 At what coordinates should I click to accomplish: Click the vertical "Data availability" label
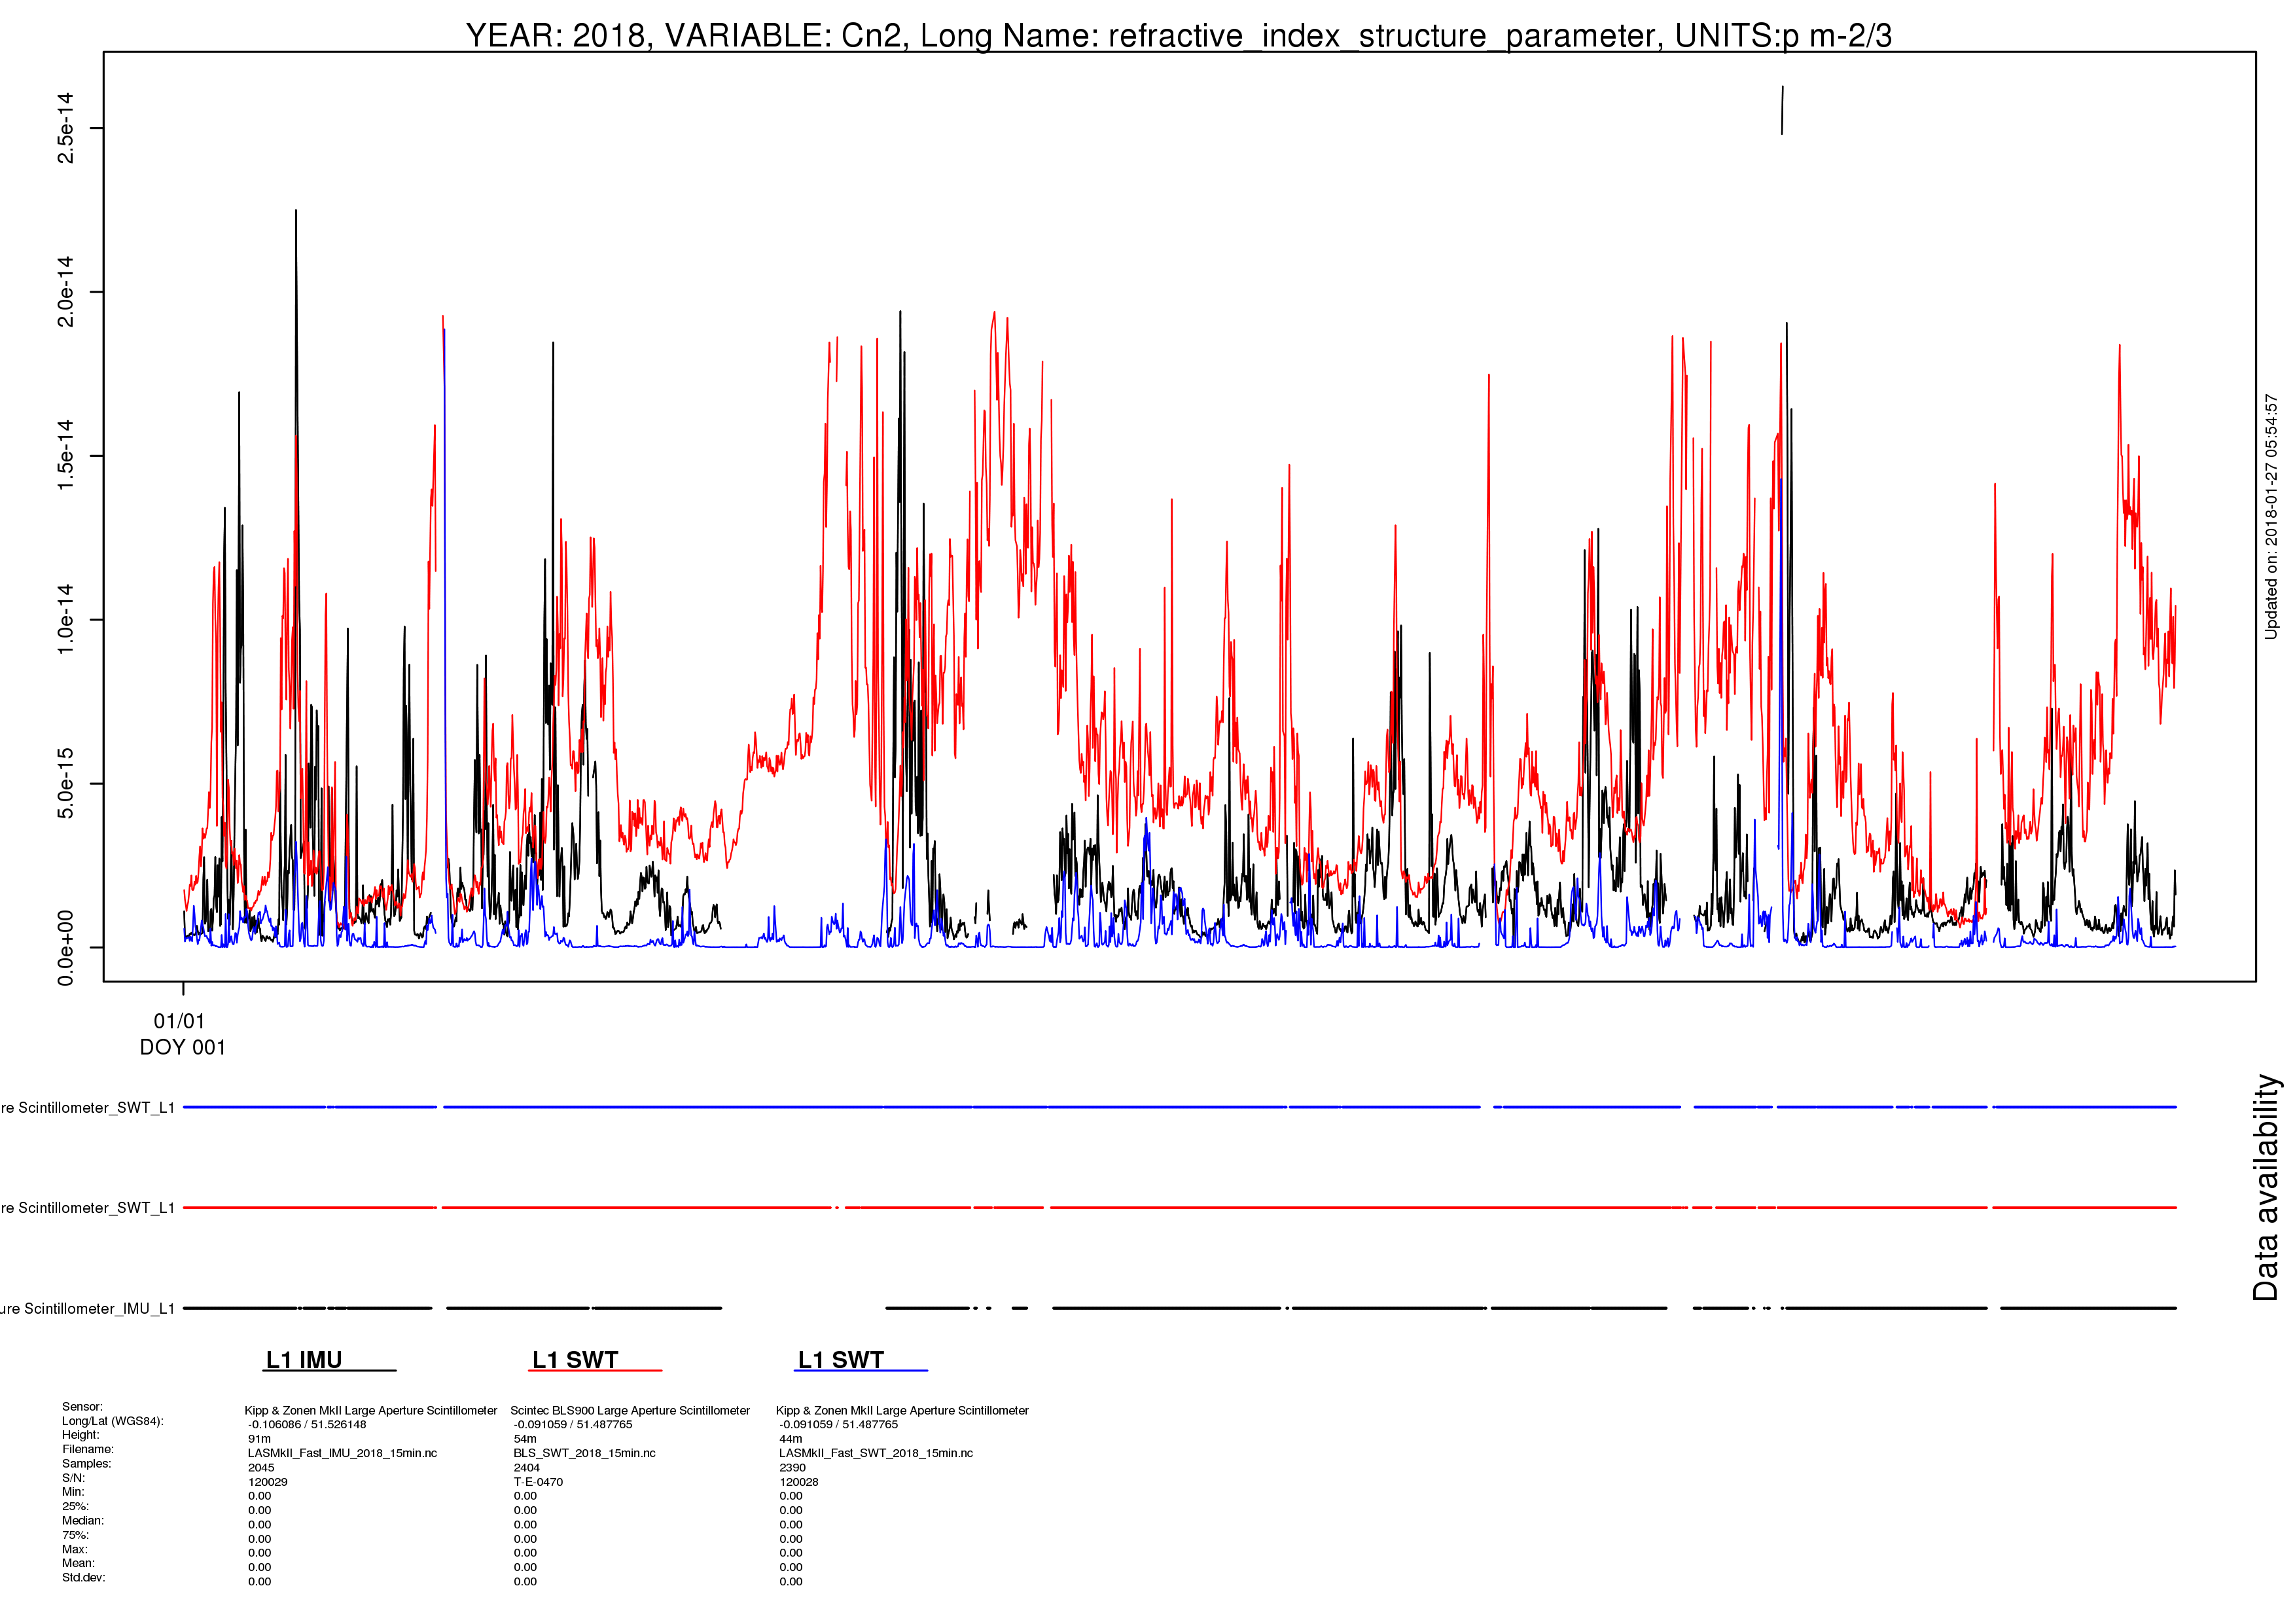coord(2265,1187)
